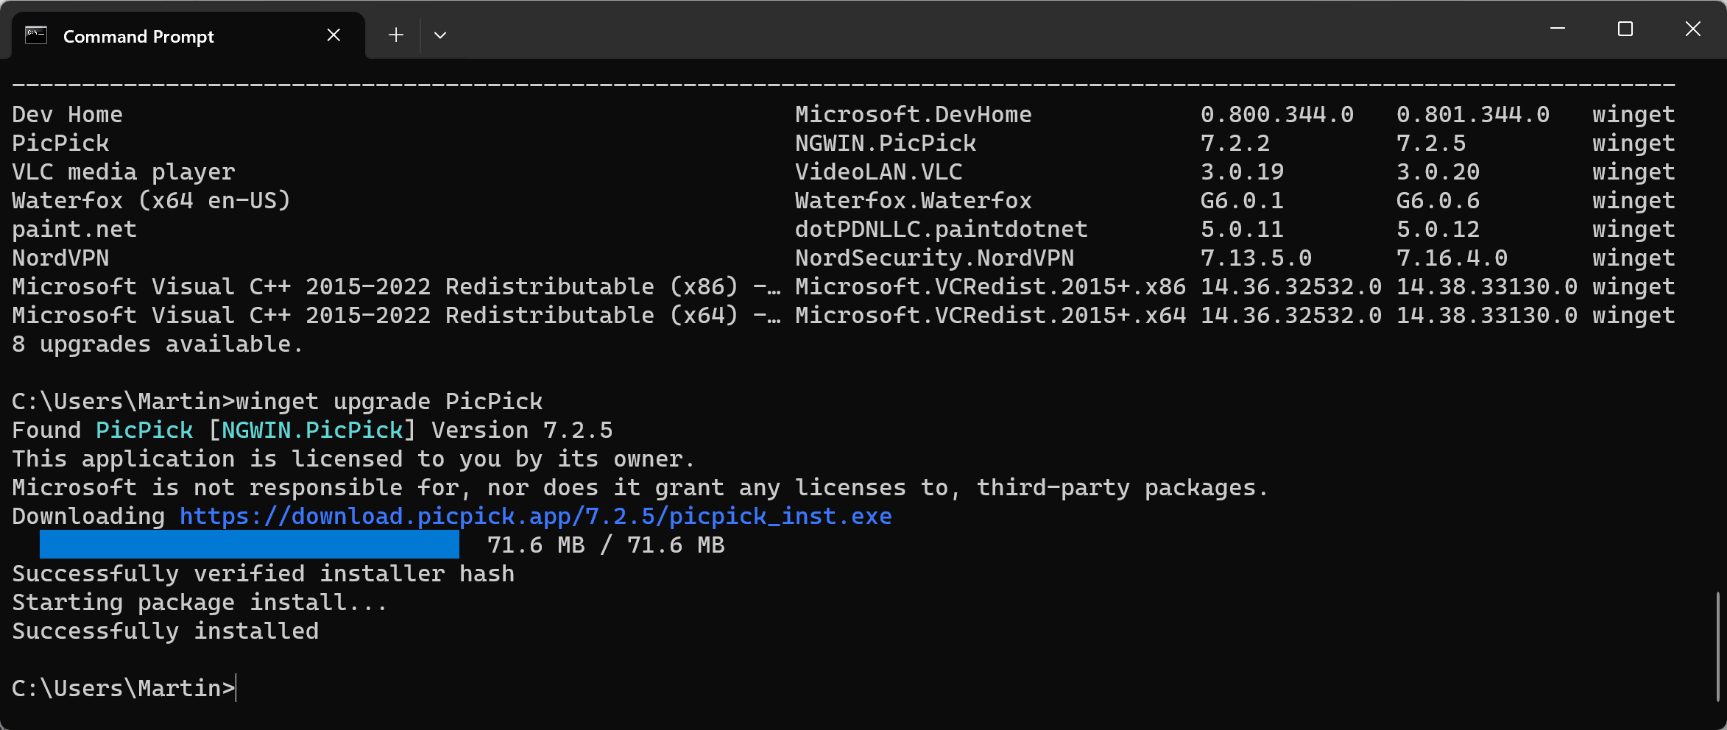
Task: Open the picpick_inst.exe download URL
Action: [535, 517]
